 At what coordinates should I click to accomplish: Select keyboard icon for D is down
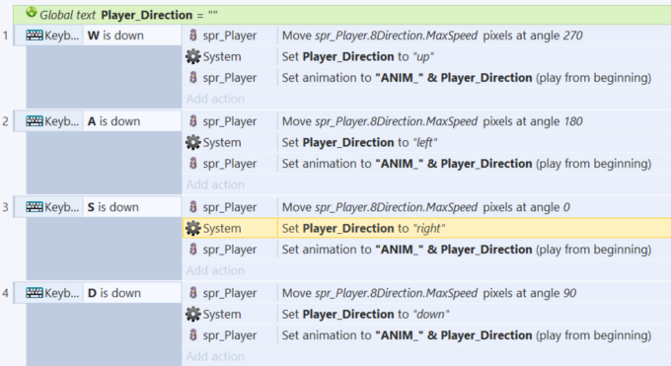tap(35, 293)
